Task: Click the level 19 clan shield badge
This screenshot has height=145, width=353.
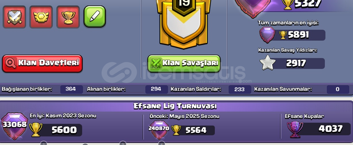Action: pyautogui.click(x=184, y=23)
